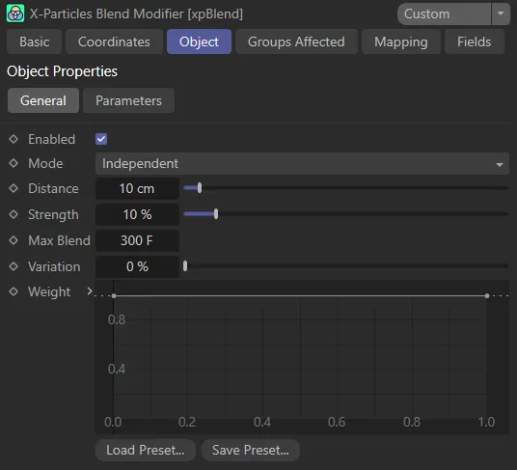
Task: Toggle keyframe diamond next to Variation
Action: (x=14, y=266)
